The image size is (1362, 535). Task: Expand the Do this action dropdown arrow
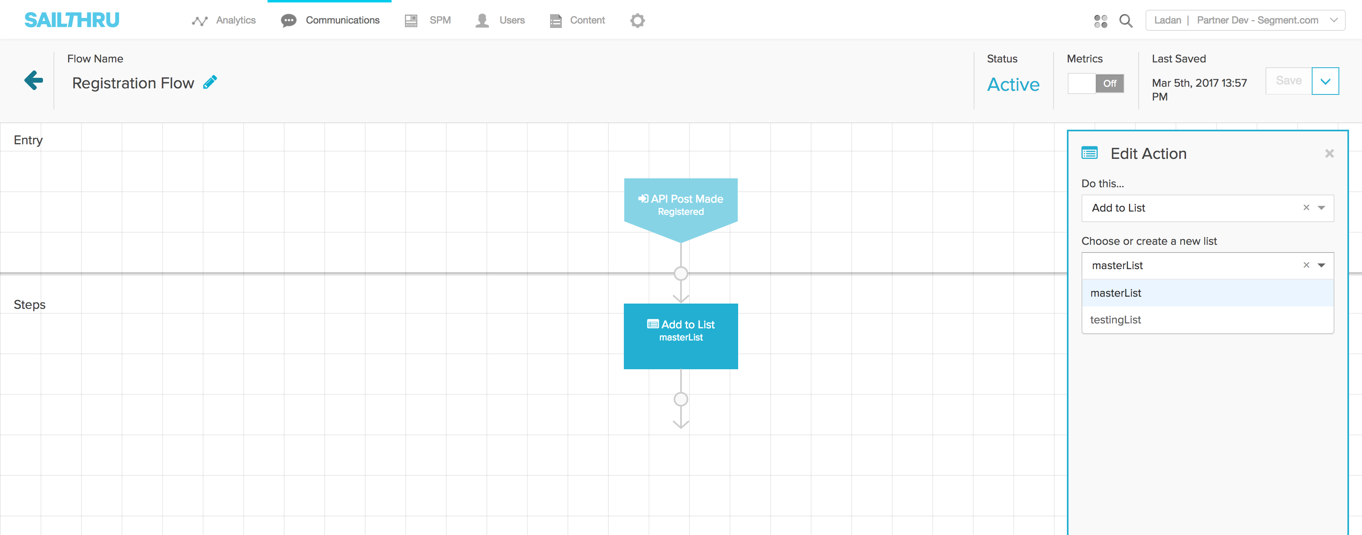point(1321,208)
